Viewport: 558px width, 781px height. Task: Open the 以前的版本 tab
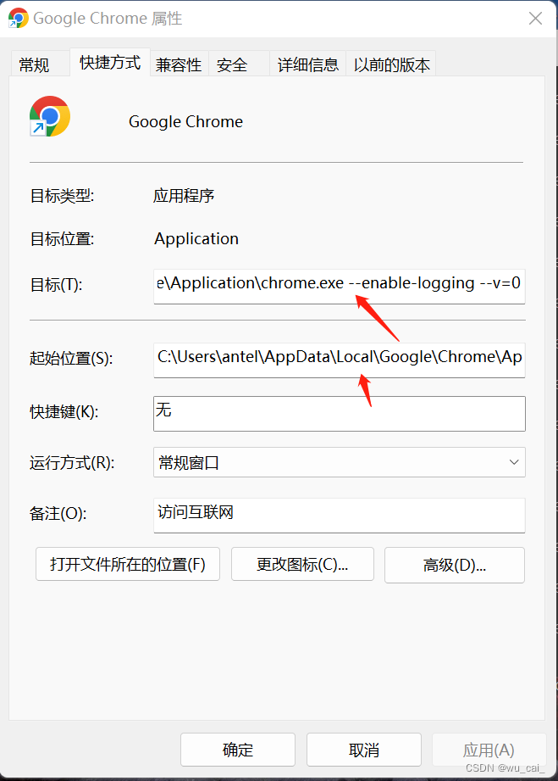tap(391, 64)
